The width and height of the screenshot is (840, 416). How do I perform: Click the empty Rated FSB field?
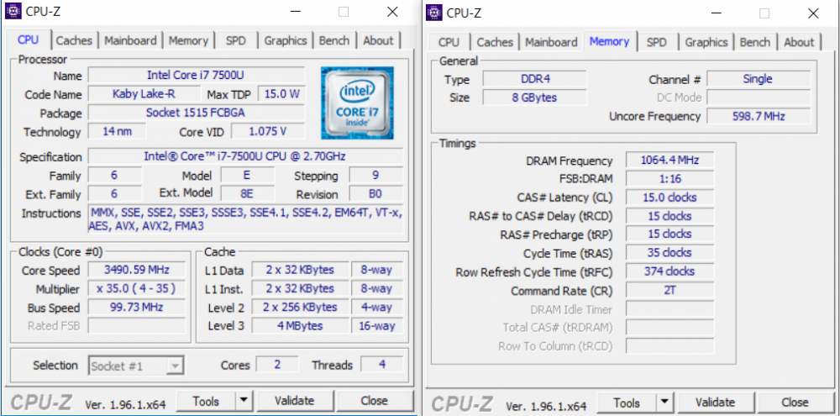click(x=137, y=326)
